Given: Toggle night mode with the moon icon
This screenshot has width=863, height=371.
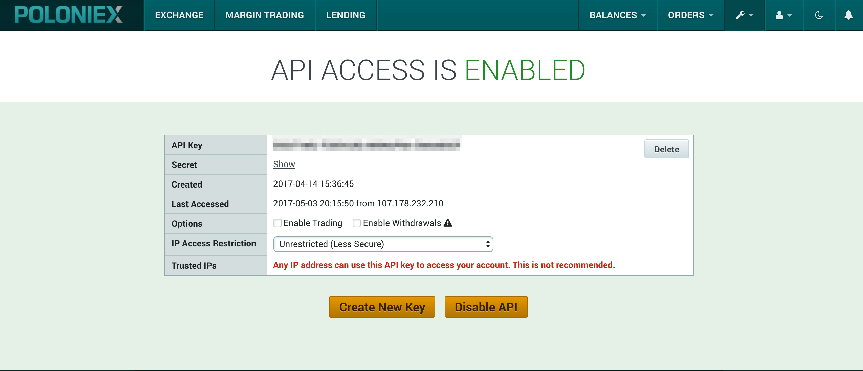Looking at the screenshot, I should coord(819,15).
